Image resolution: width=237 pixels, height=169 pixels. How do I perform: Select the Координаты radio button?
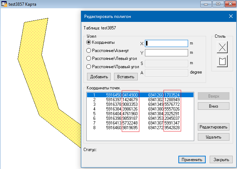[89, 42]
